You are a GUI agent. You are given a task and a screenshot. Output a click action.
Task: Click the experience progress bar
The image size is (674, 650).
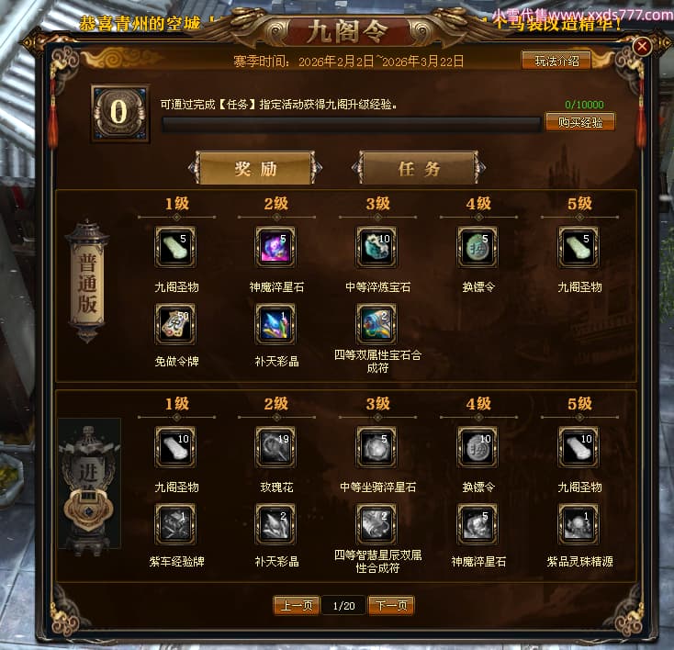pos(351,124)
